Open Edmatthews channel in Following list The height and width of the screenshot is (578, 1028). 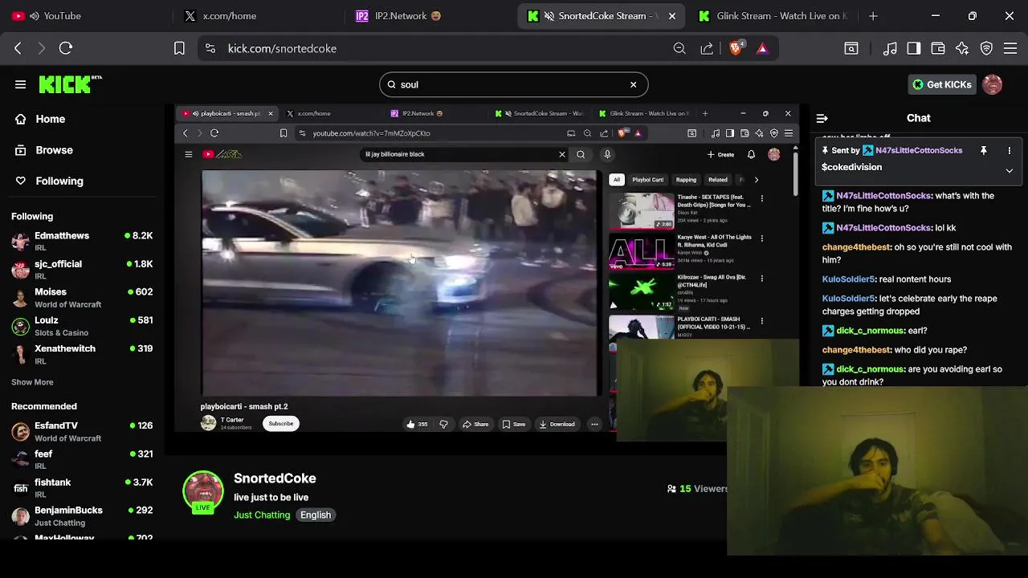(80, 241)
